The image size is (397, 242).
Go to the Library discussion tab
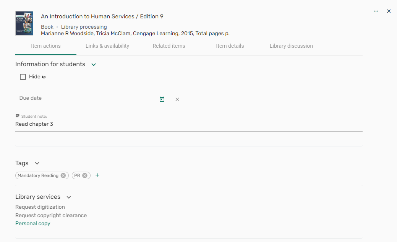291,46
